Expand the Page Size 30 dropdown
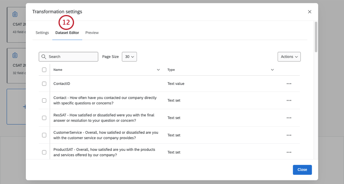The image size is (344, 184). coord(130,57)
